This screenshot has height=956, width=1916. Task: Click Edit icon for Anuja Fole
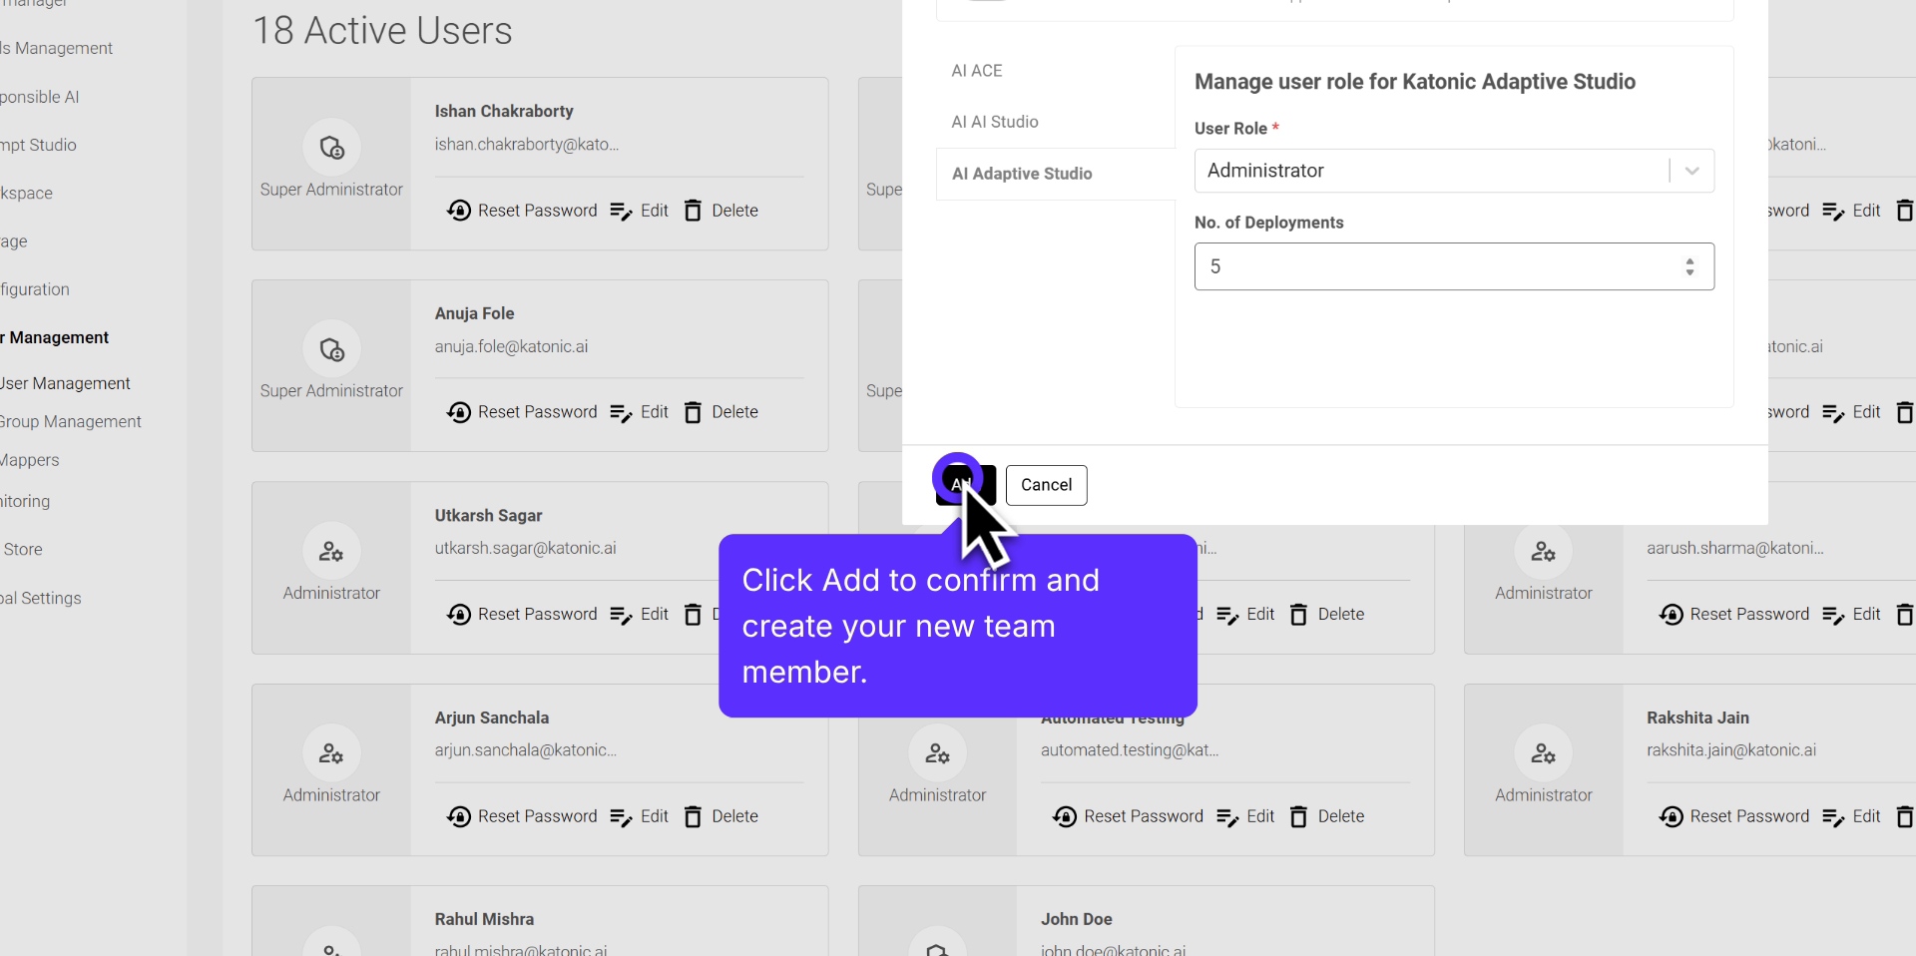tap(621, 412)
